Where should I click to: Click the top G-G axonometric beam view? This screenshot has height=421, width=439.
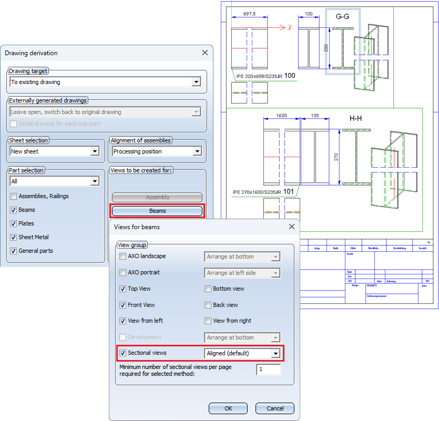[x=371, y=57]
